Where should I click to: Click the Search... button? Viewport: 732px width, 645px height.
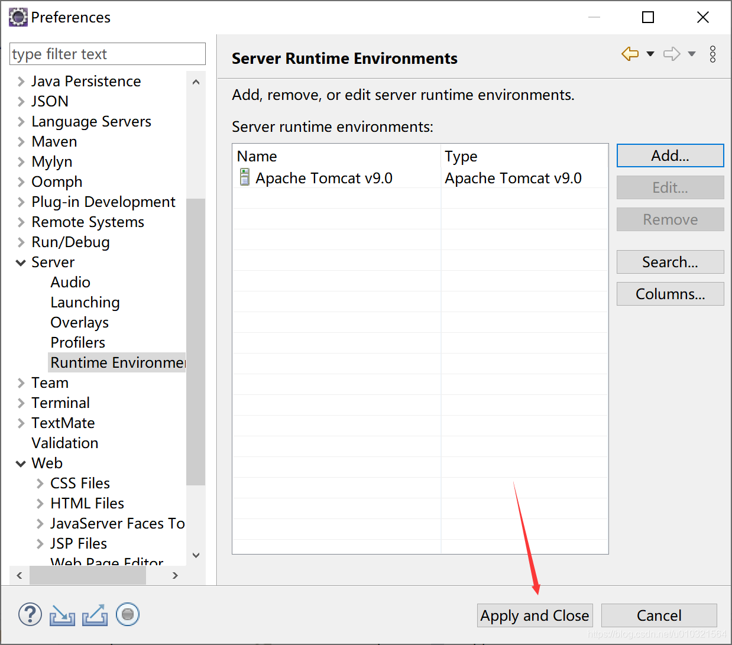point(669,262)
